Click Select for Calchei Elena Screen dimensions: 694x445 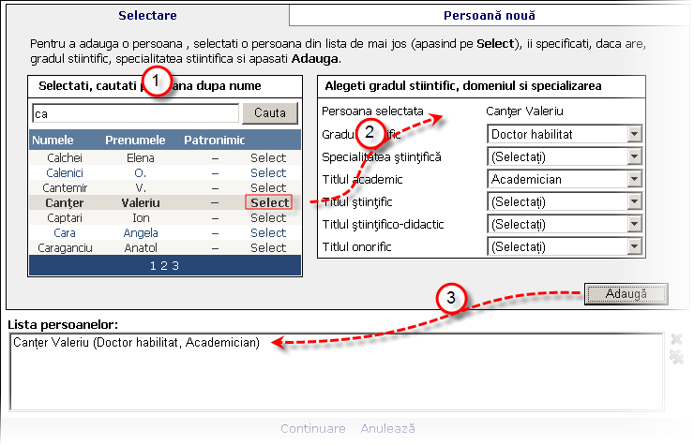coord(268,157)
